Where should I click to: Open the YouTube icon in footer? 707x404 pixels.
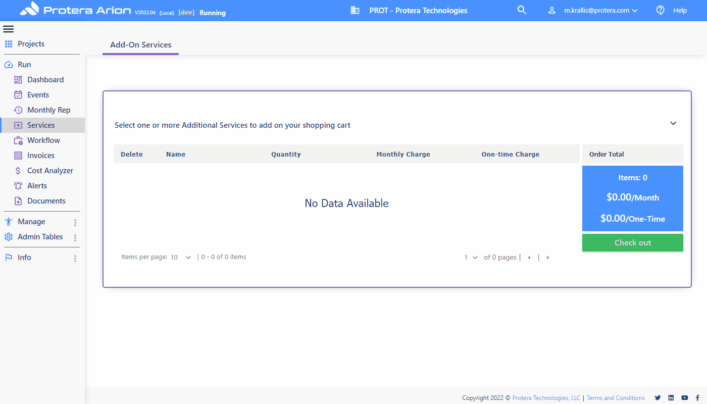[x=684, y=398]
